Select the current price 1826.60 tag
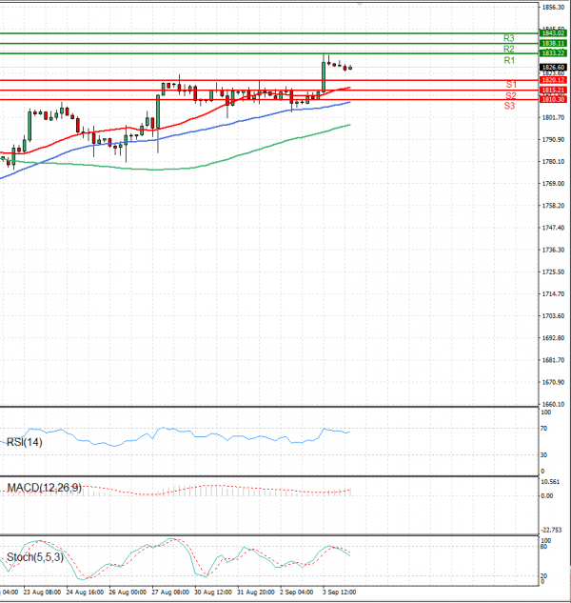 553,67
